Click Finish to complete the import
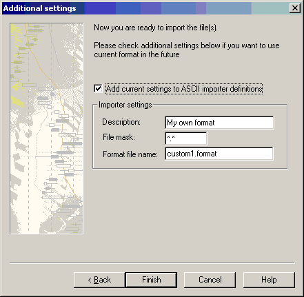 [151, 280]
